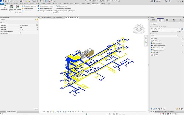184x115 pixels.
Task: Click the offset value field showing 0 mm
Action: 177,31
